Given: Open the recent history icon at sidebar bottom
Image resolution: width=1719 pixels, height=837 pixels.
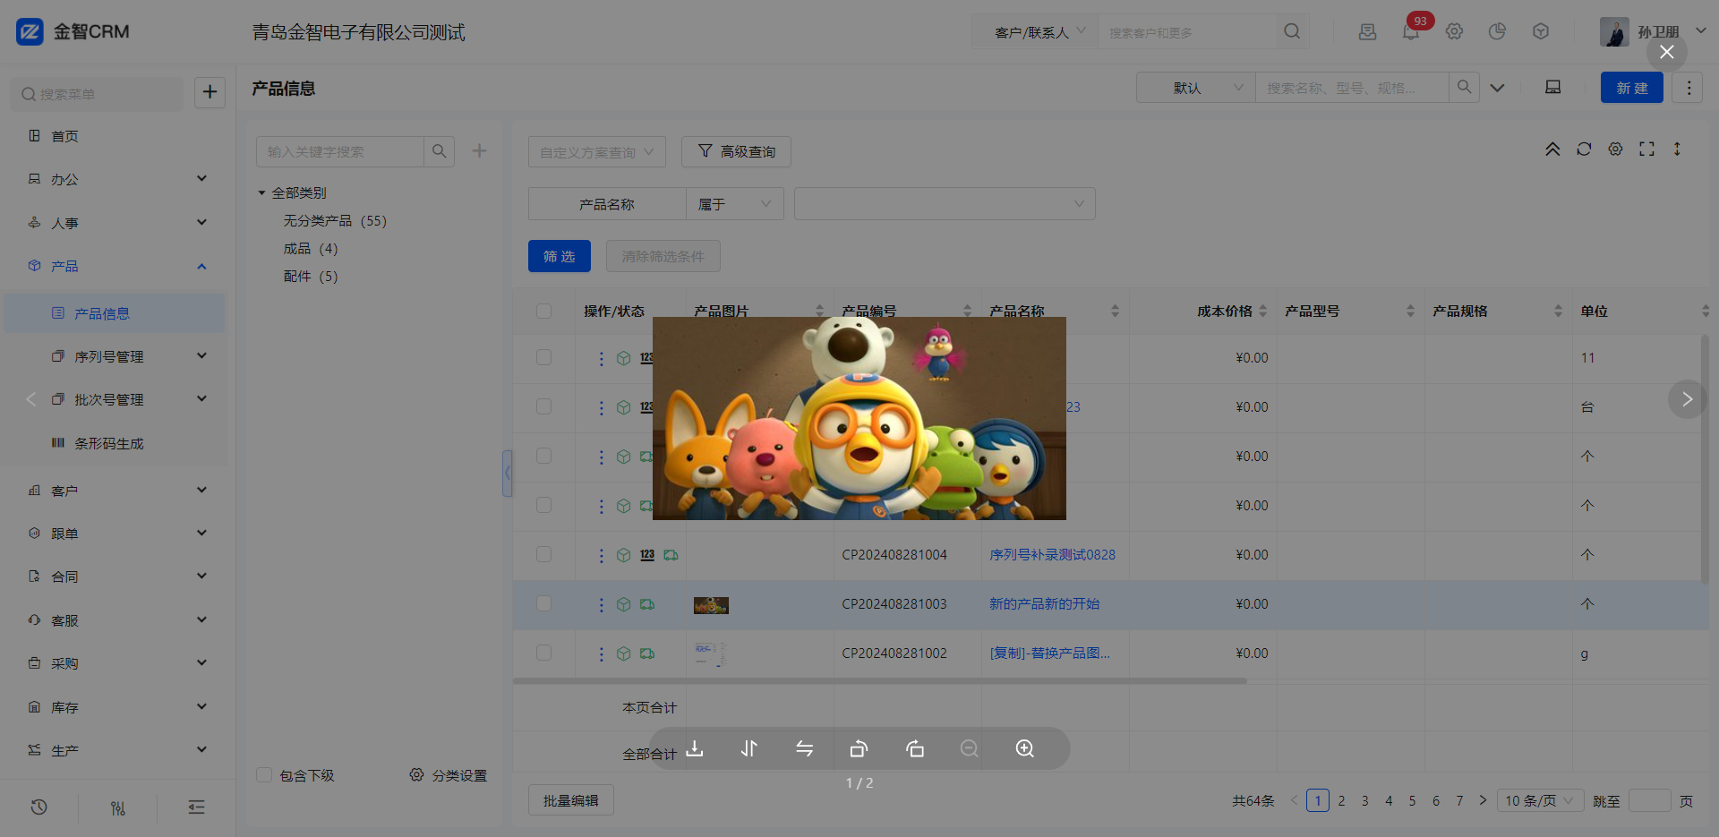Looking at the screenshot, I should pyautogui.click(x=38, y=807).
